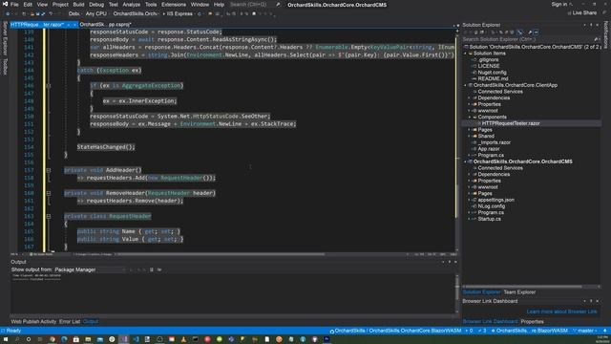Screen dimensions: 611x344
Task: Click Learn more about Browser Link
Action: pos(561,312)
